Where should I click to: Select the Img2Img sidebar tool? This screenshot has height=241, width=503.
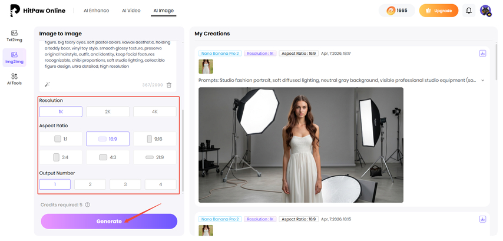coord(14,57)
